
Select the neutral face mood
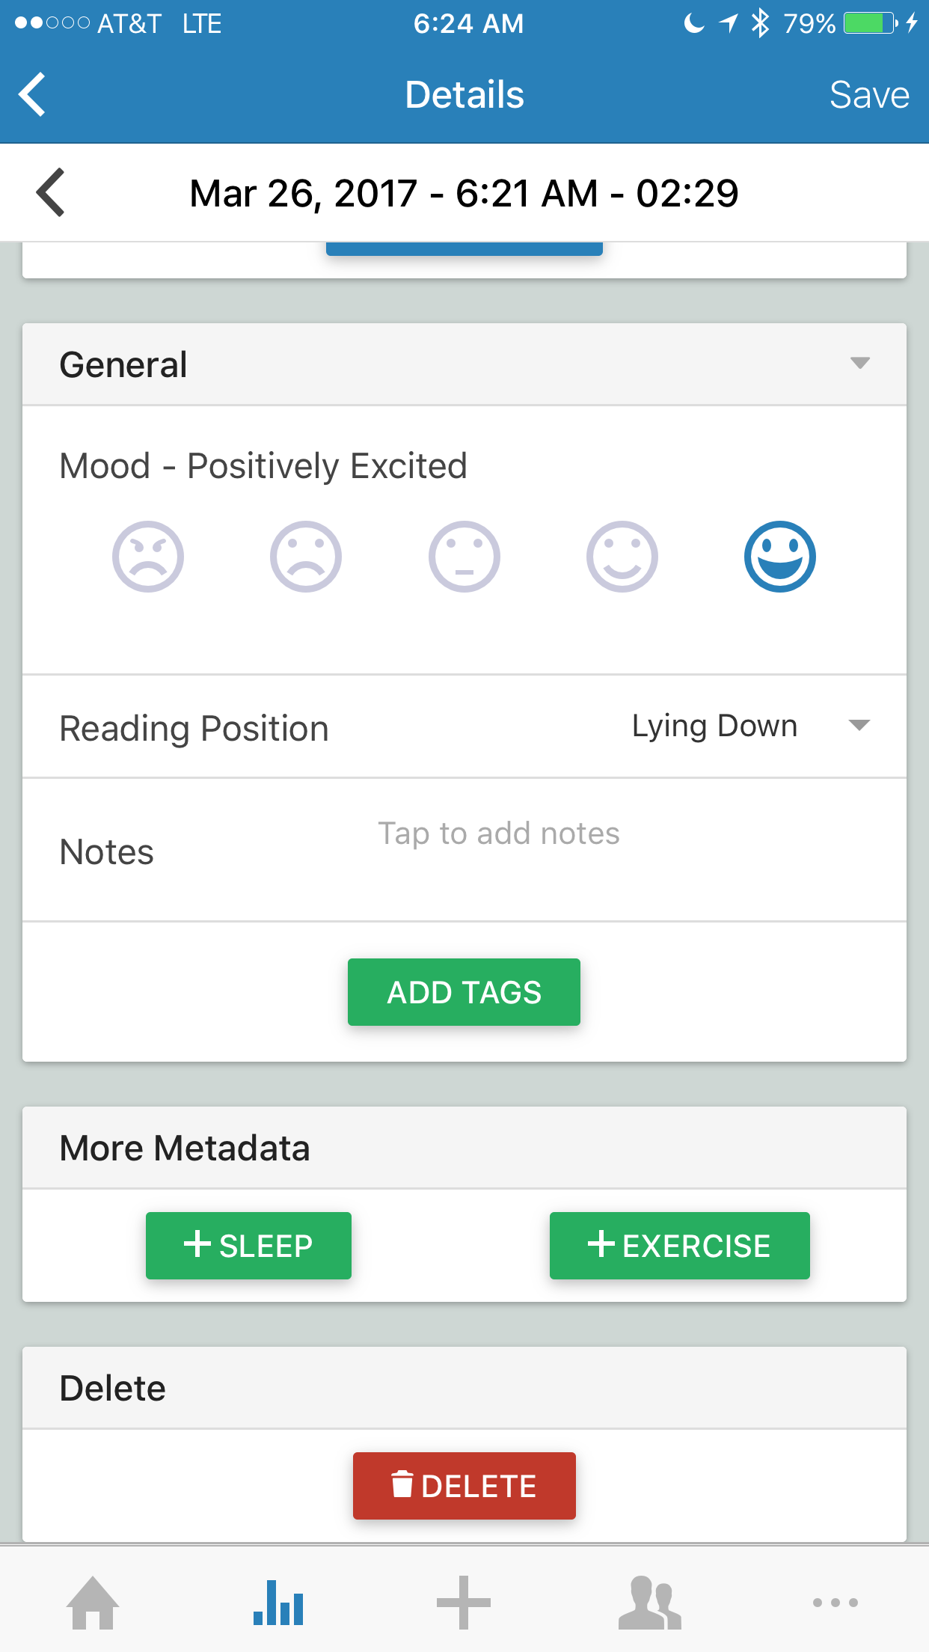click(464, 557)
